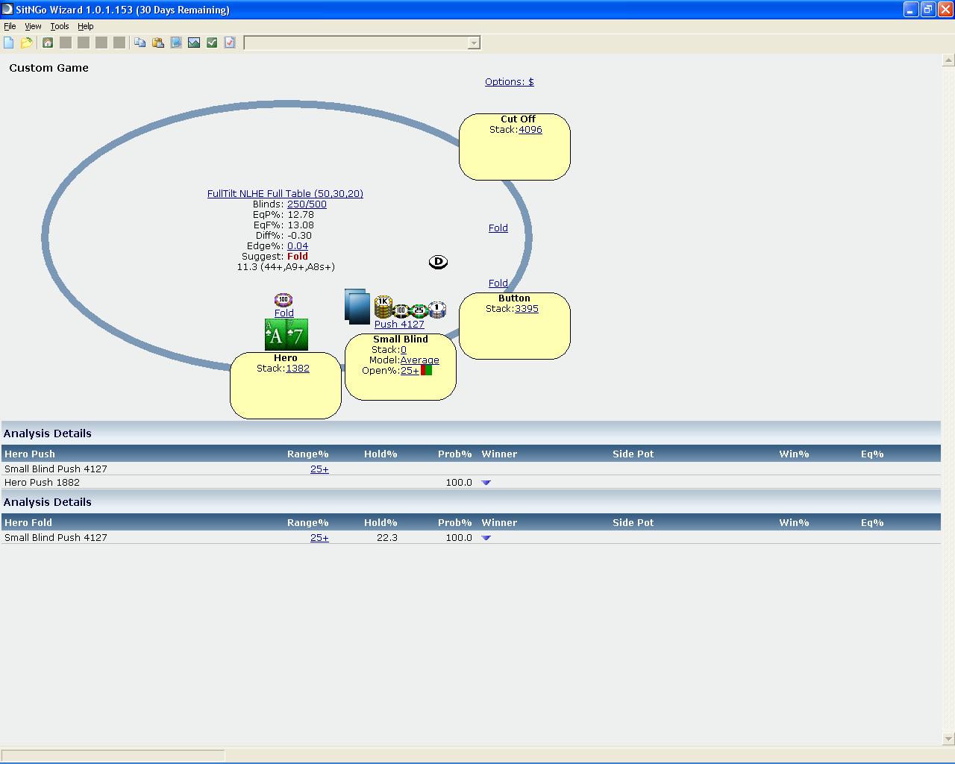This screenshot has width=955, height=764.
Task: Click the Options: $ link
Action: (509, 82)
